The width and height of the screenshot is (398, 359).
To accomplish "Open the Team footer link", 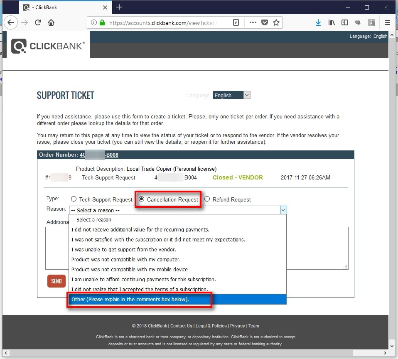I will (x=253, y=326).
